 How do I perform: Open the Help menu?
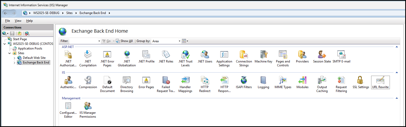pos(29,21)
